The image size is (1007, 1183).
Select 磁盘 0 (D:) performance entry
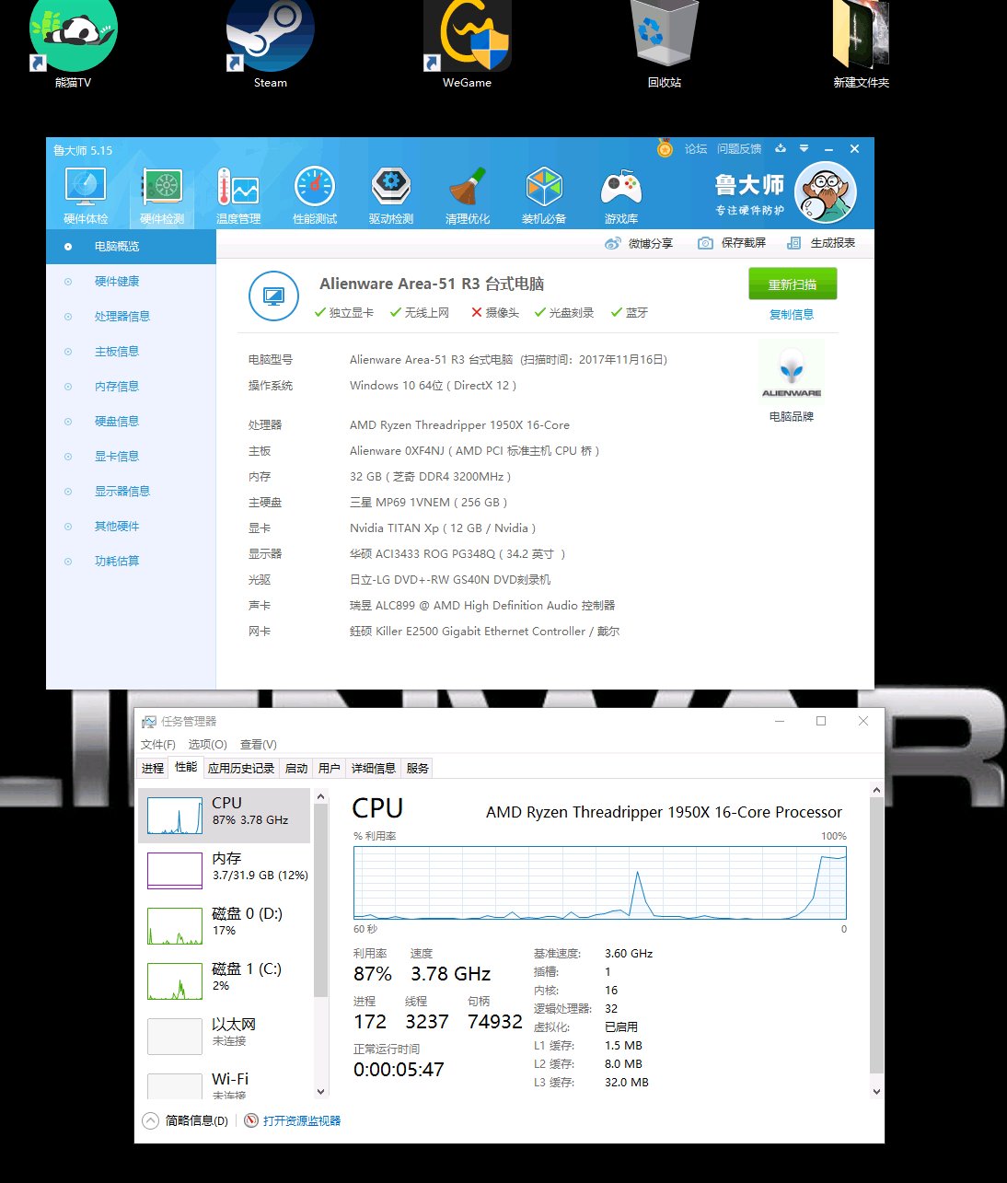coord(226,926)
